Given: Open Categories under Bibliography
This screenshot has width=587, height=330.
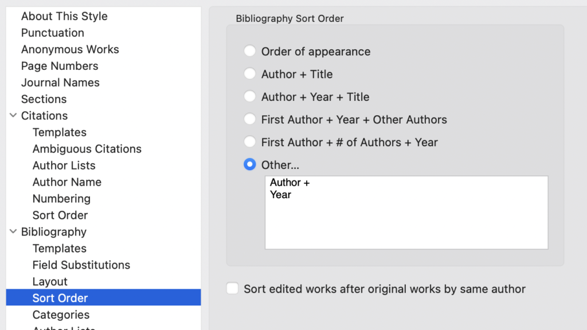Looking at the screenshot, I should pos(61,315).
